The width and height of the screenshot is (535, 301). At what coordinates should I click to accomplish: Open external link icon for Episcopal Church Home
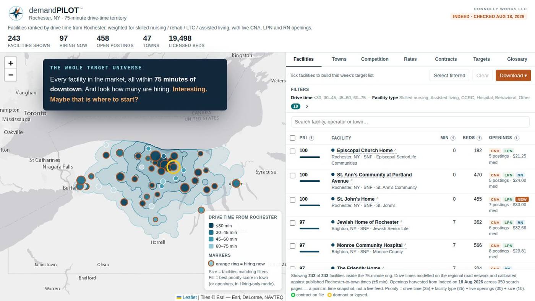396,150
